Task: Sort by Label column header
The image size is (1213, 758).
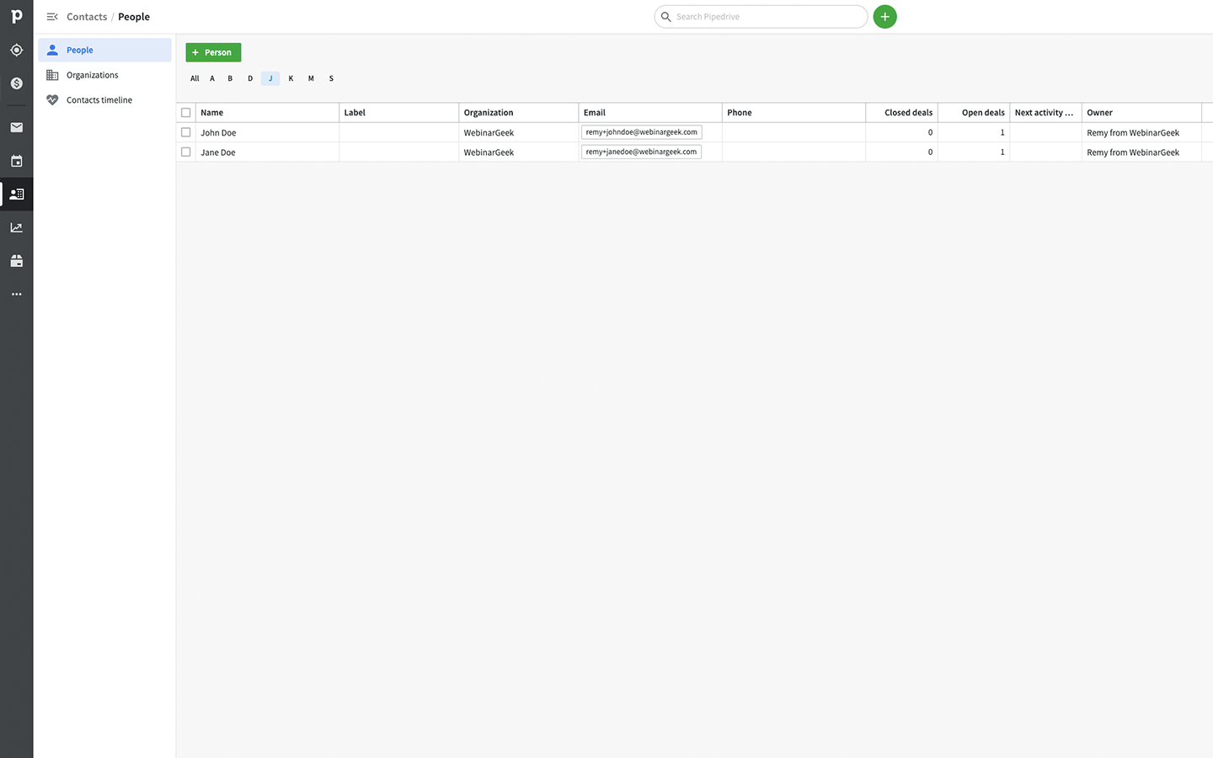Action: (399, 113)
